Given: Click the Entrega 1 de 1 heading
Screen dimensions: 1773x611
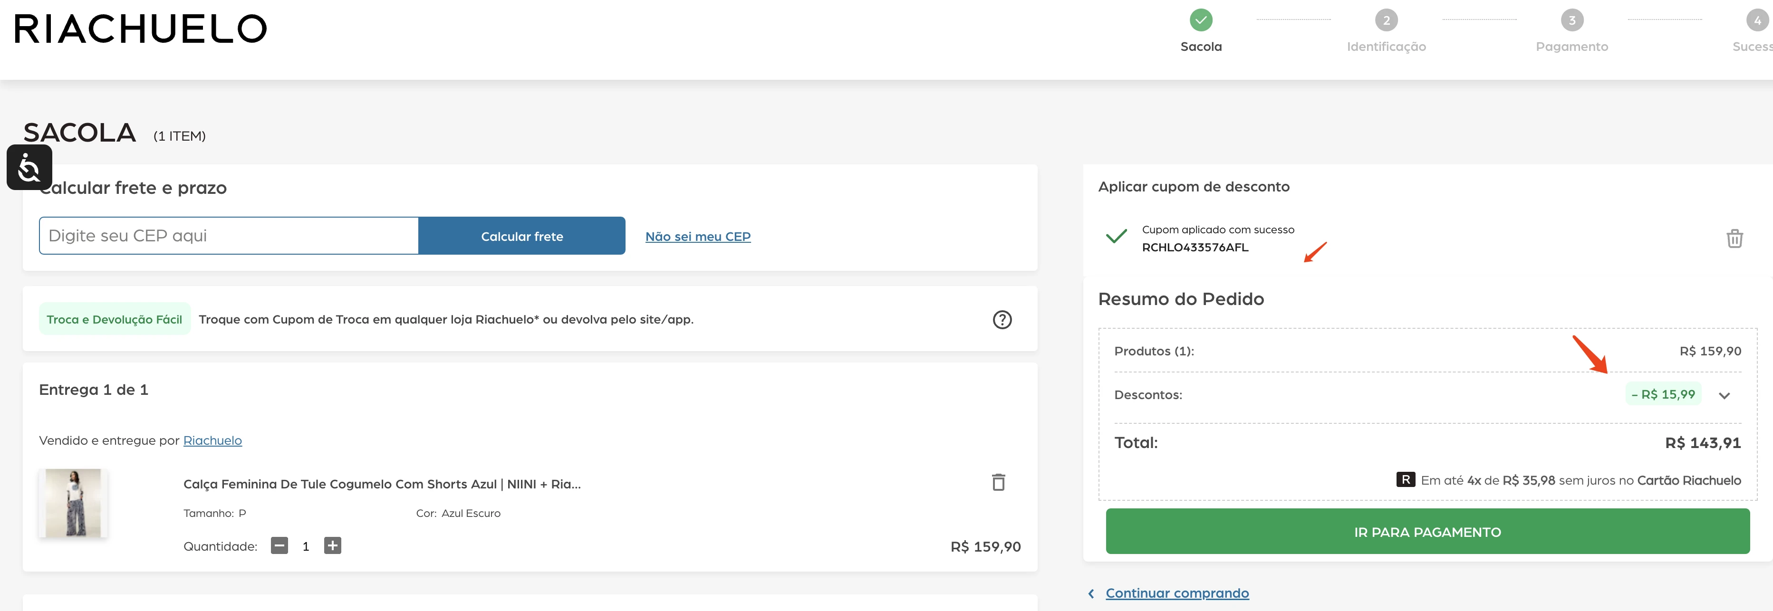Looking at the screenshot, I should tap(94, 390).
